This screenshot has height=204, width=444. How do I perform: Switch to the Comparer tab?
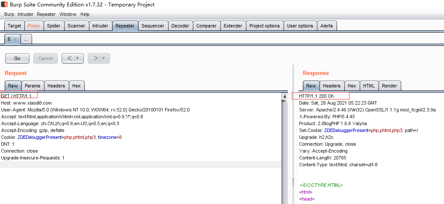207,26
